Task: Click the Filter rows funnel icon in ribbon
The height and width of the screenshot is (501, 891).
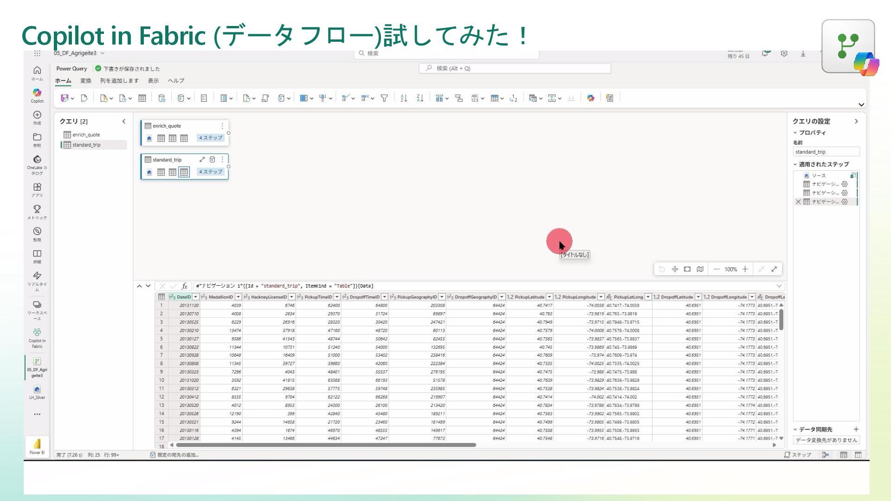Action: [384, 98]
